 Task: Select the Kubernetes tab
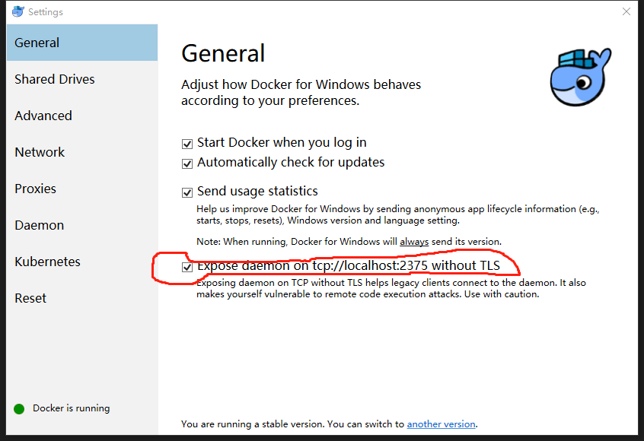(47, 262)
